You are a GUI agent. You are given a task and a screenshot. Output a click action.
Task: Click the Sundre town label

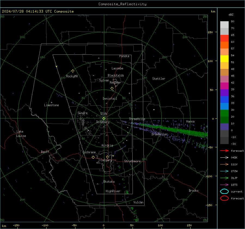coord(82,113)
